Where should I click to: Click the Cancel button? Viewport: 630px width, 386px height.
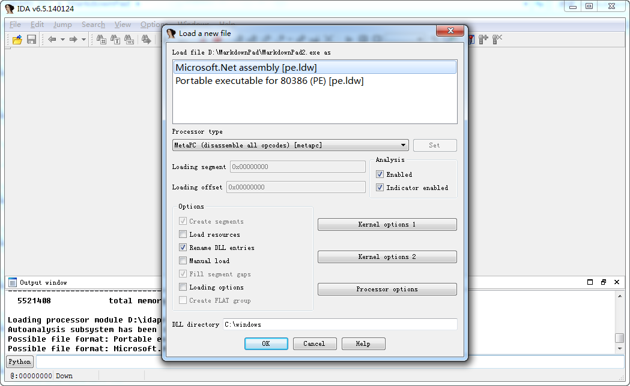[x=315, y=343]
